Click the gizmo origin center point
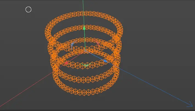The image size is (195, 111). pos(85,51)
